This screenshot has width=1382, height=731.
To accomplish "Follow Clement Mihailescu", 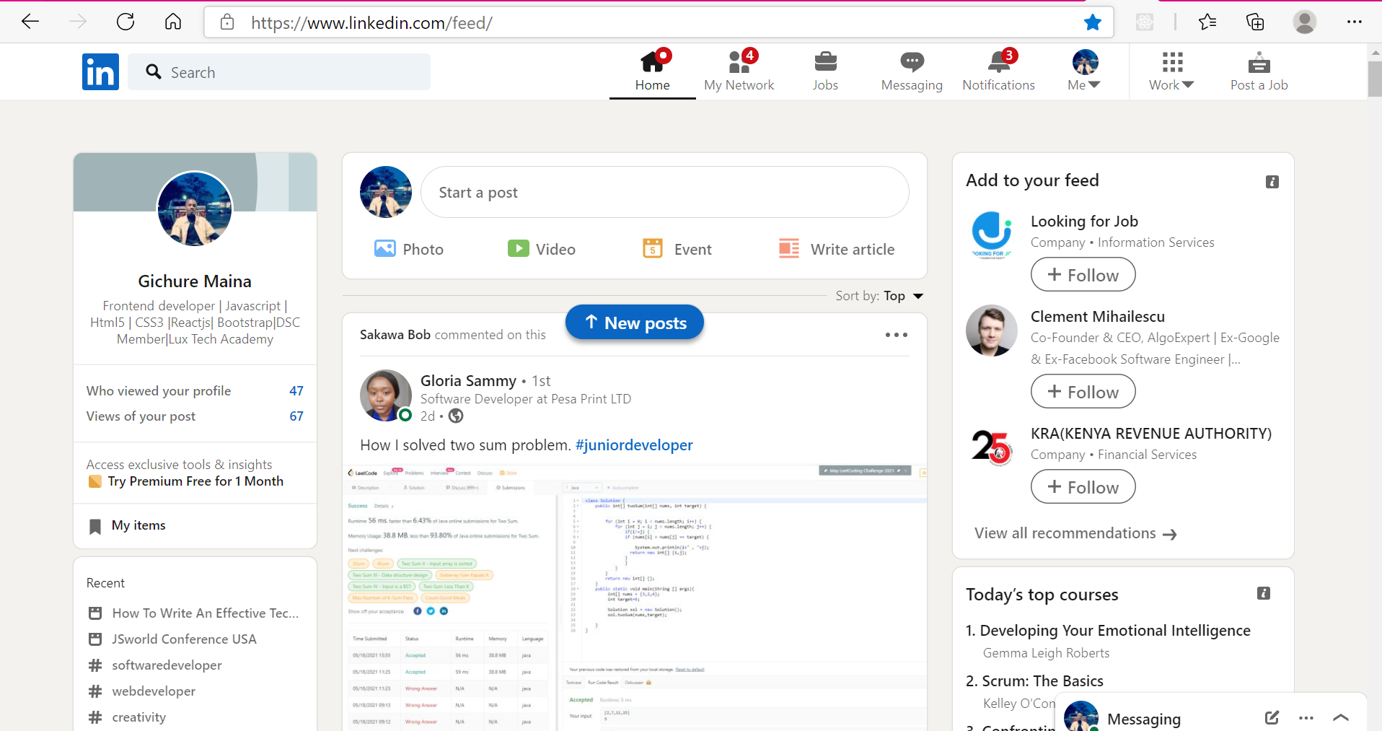I will pos(1083,392).
